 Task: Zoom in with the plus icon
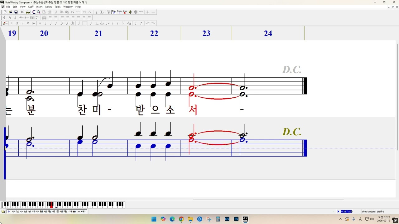tap(148, 12)
